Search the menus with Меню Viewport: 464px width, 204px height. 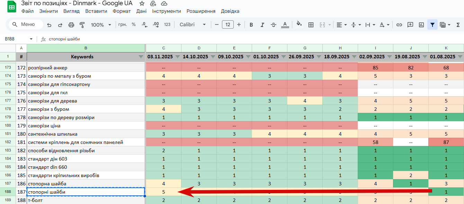[26, 25]
